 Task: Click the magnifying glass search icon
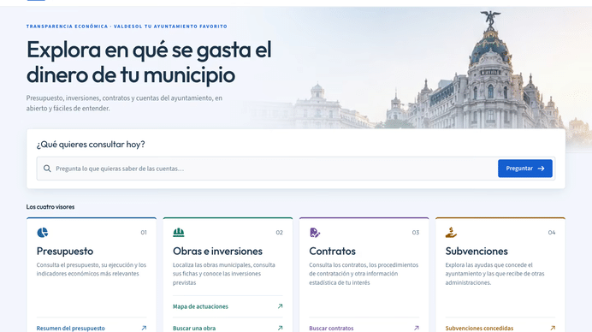[47, 169]
